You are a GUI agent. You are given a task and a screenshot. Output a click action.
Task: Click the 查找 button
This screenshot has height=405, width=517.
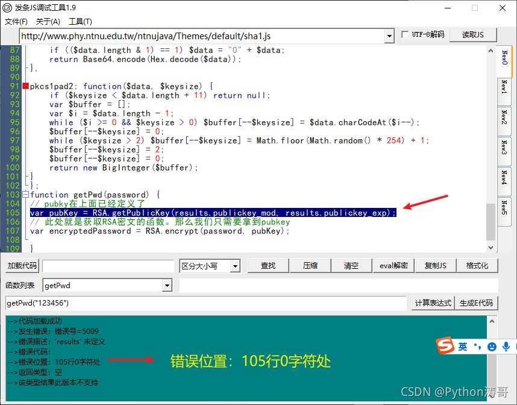268,266
